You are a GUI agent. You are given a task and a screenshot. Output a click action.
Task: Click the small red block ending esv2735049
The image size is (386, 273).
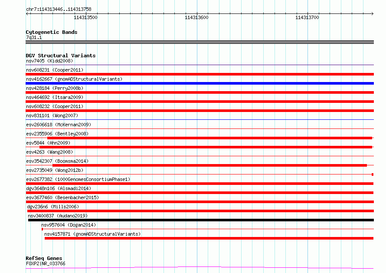click(x=373, y=174)
